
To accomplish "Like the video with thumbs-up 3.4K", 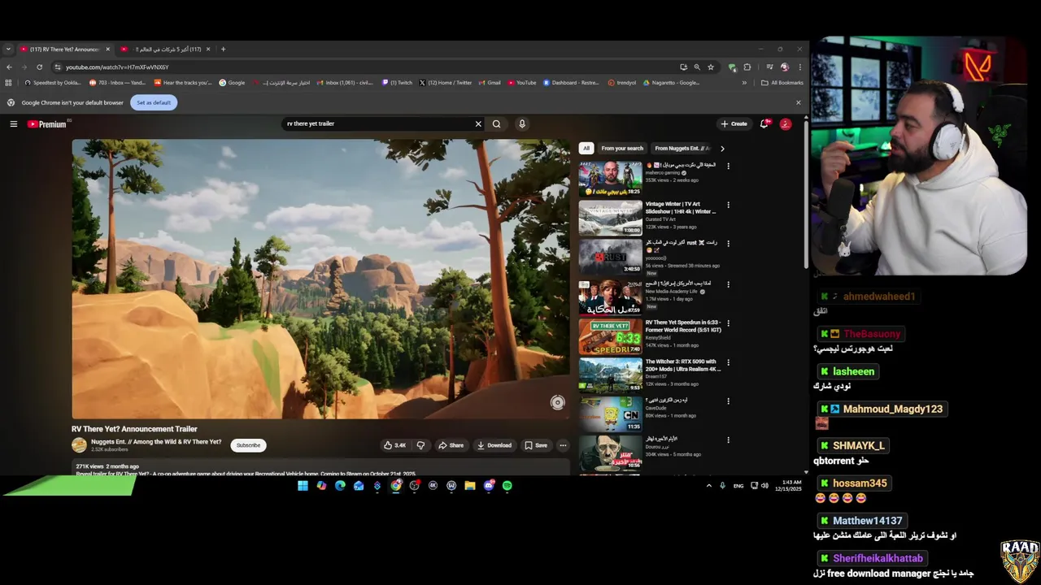I will [x=394, y=445].
